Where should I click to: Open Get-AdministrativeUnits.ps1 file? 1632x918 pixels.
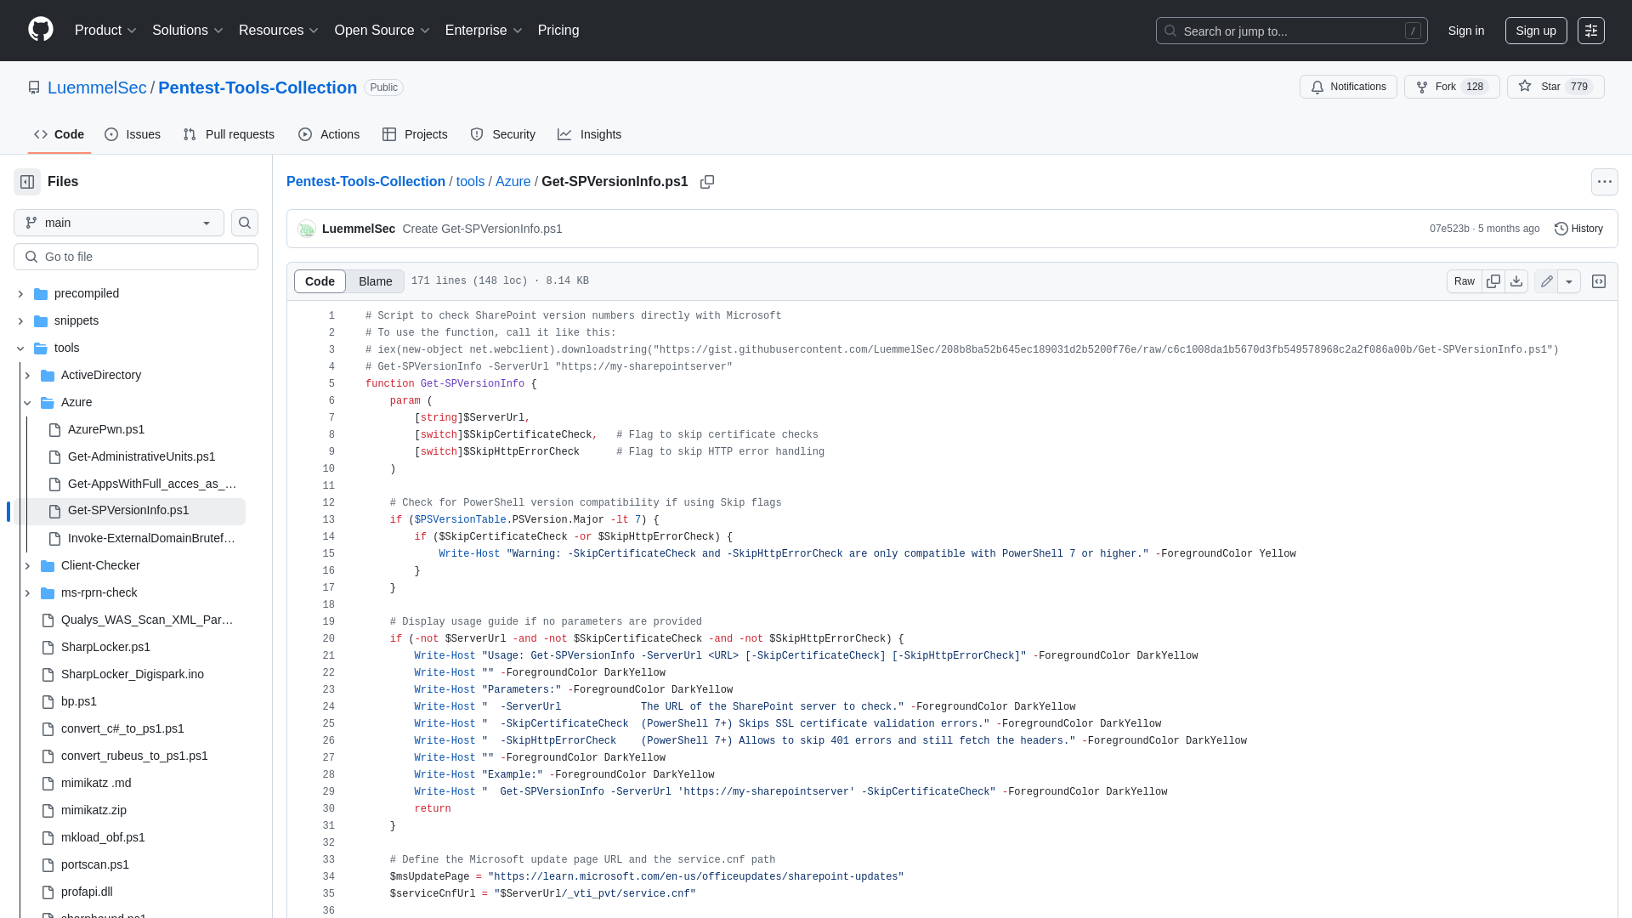(x=141, y=456)
